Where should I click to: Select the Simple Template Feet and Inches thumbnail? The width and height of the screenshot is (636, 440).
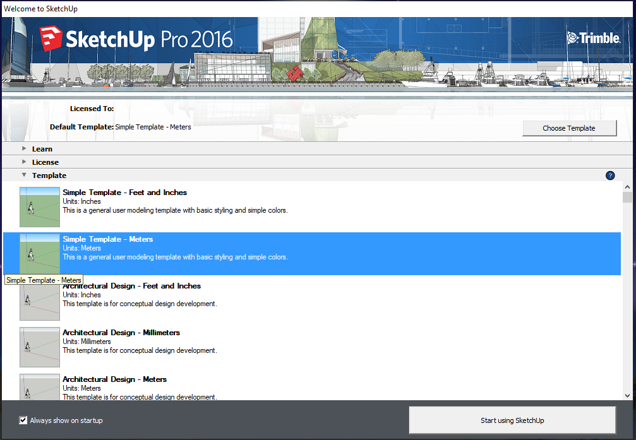tap(40, 207)
